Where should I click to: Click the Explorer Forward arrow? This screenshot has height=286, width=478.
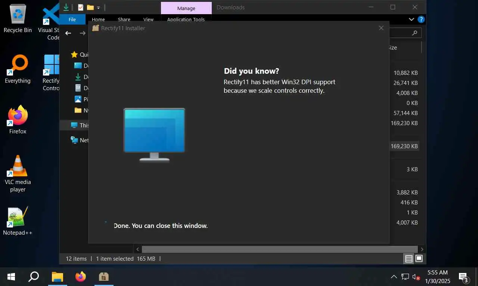83,33
